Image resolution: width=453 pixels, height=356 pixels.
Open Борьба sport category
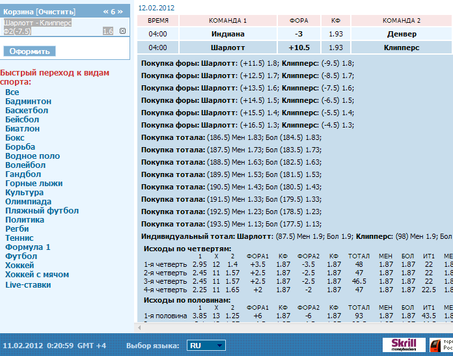pos(20,147)
